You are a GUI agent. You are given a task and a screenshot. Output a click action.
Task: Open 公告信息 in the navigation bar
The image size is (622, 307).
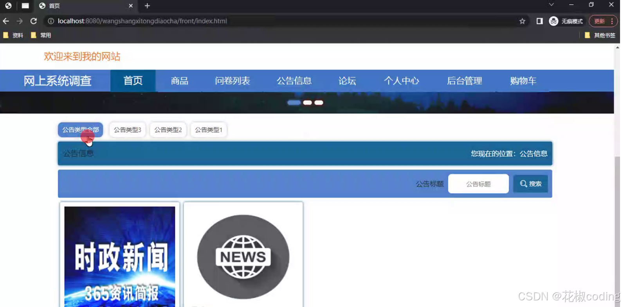[294, 81]
